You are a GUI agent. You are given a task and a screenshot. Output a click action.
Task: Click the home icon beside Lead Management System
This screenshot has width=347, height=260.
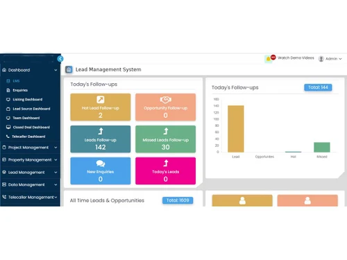coord(69,69)
